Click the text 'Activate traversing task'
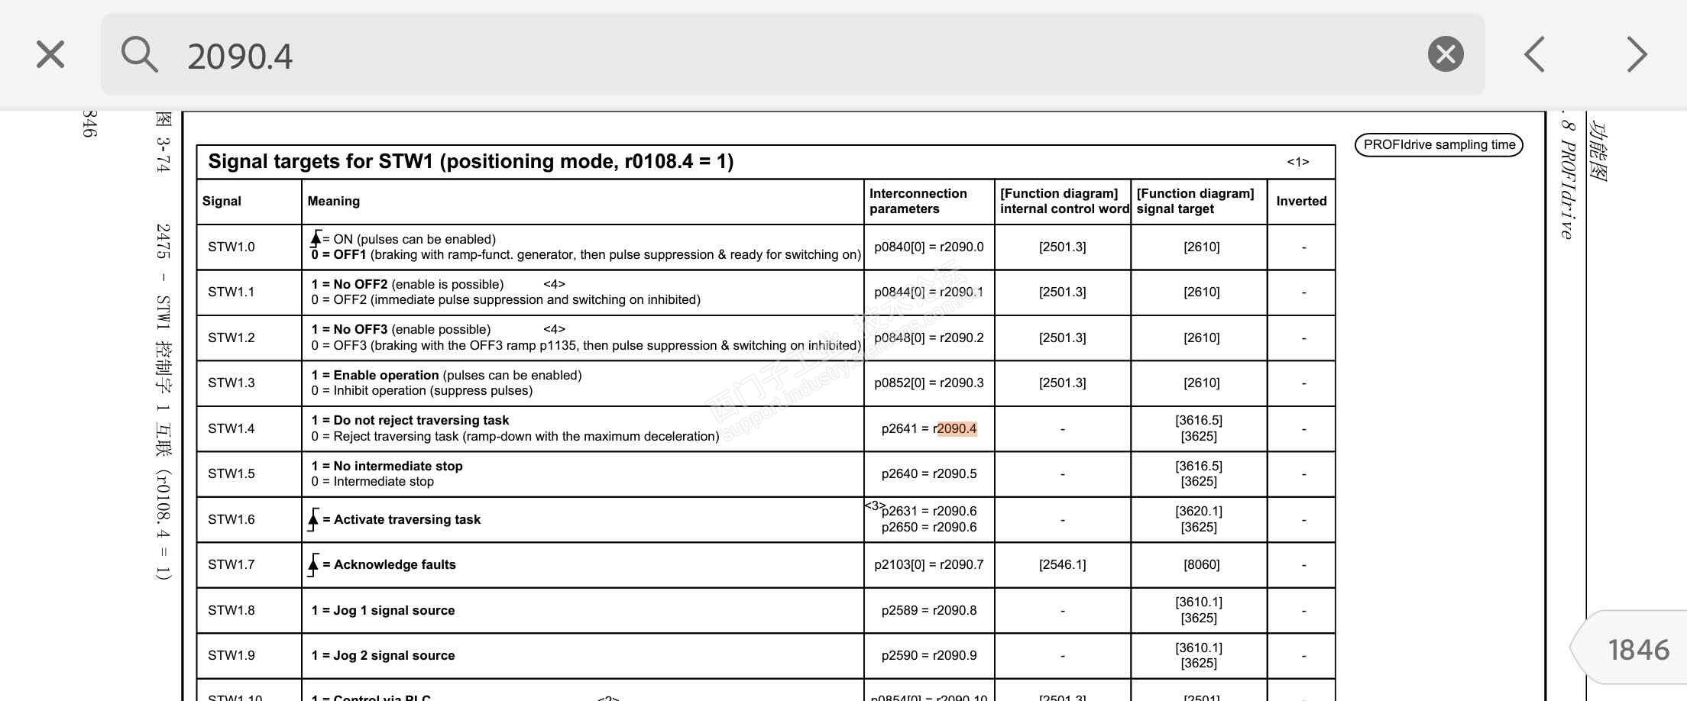 [407, 519]
